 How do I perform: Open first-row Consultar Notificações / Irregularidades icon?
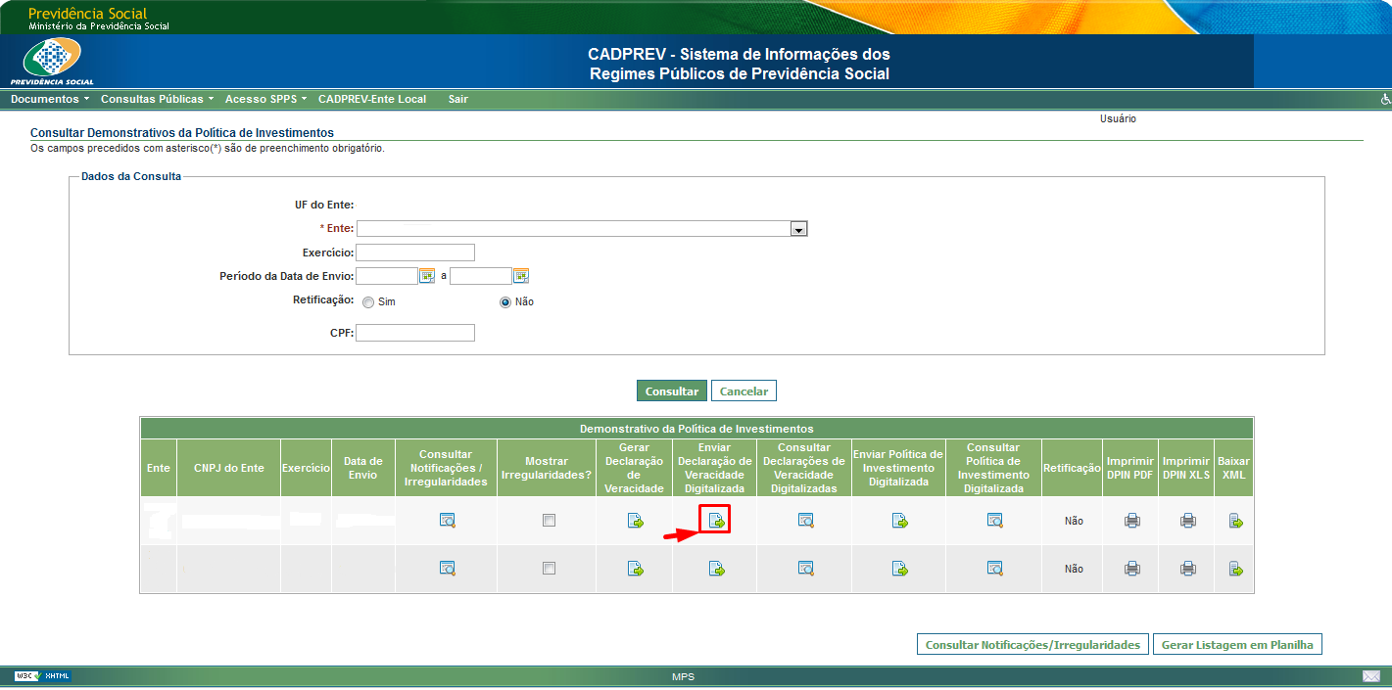coord(447,521)
